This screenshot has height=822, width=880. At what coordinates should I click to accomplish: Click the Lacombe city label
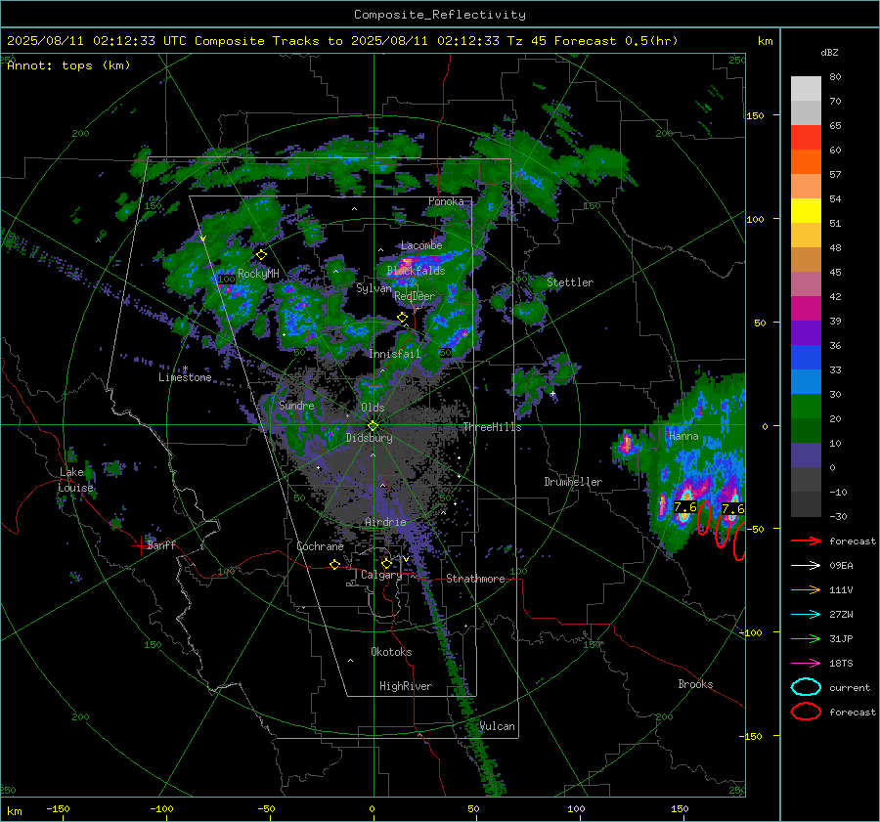(x=421, y=245)
